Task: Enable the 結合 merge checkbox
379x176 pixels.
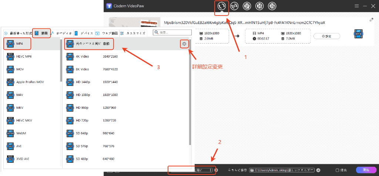Action: (337, 170)
